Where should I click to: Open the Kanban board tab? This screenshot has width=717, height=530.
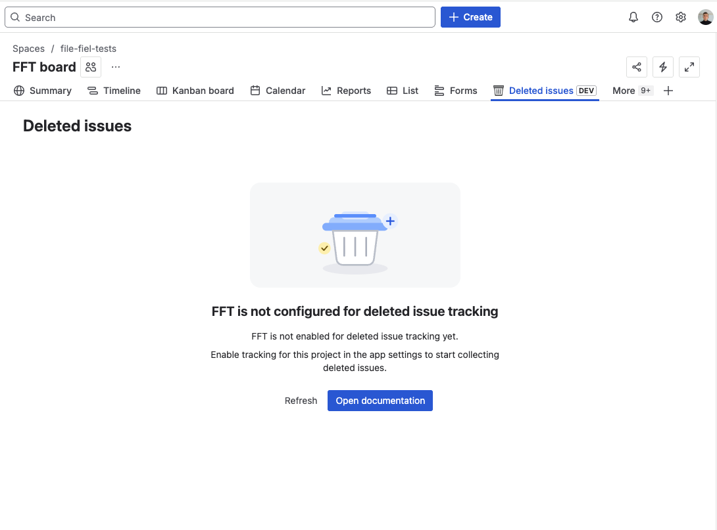195,91
